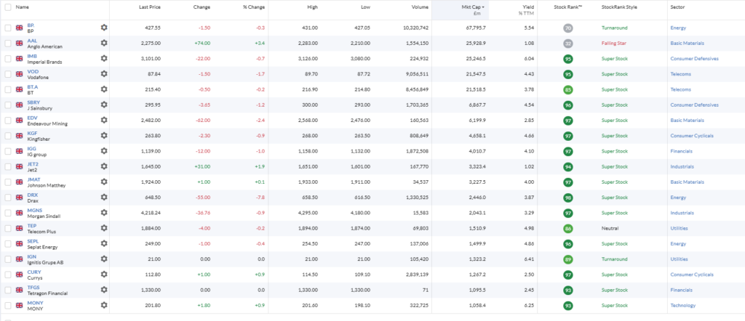Tick the checkbox for the BP row
Image resolution: width=745 pixels, height=321 pixels.
pyautogui.click(x=8, y=28)
